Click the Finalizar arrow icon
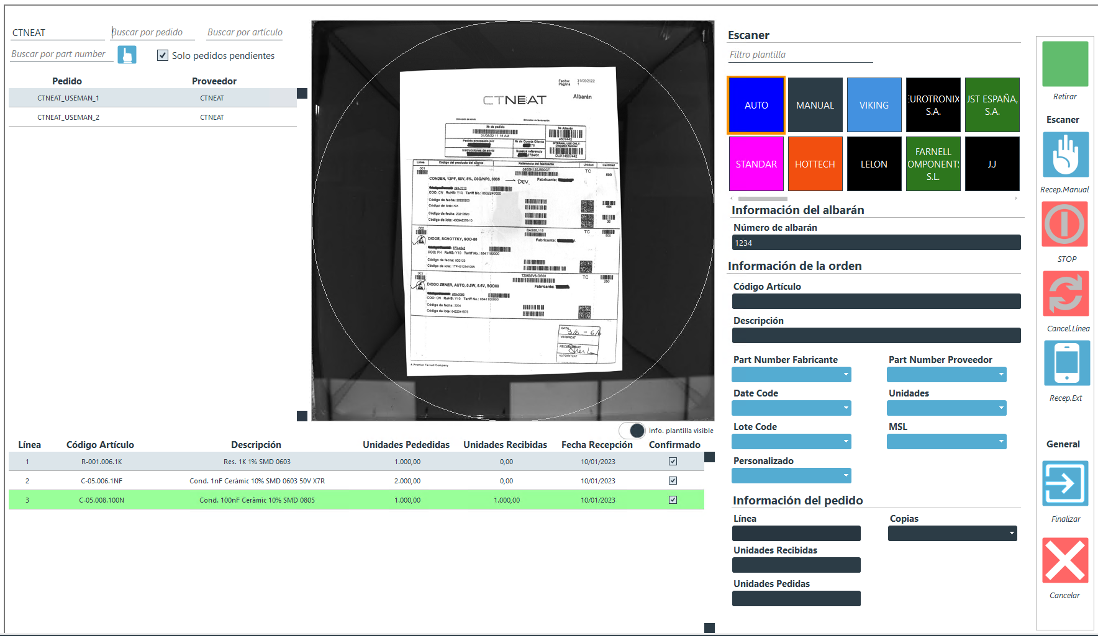 tap(1064, 483)
